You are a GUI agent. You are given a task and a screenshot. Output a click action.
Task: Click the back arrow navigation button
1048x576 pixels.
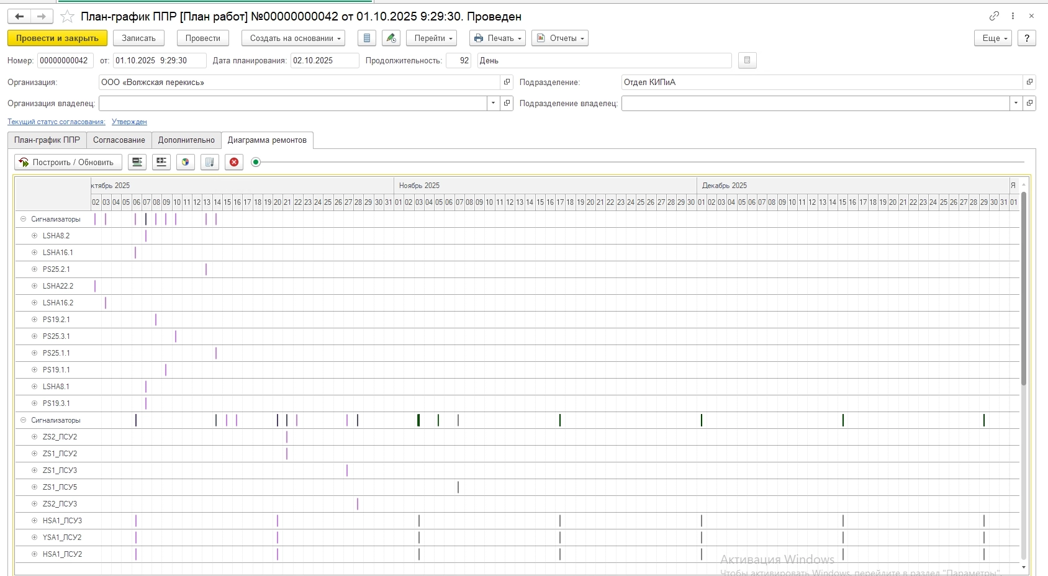click(19, 17)
